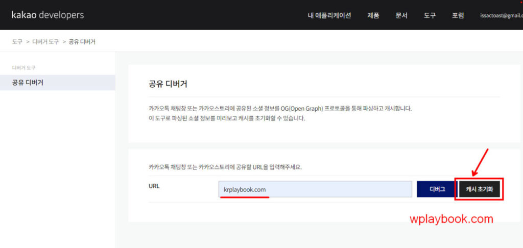
Task: Click the URL label beside the input
Action: [154, 186]
